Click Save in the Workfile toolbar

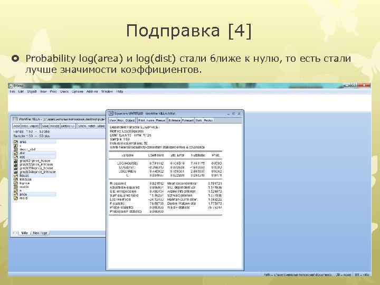point(45,126)
